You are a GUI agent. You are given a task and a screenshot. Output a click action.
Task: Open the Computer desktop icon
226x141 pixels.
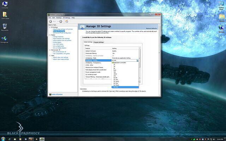coord(5,4)
